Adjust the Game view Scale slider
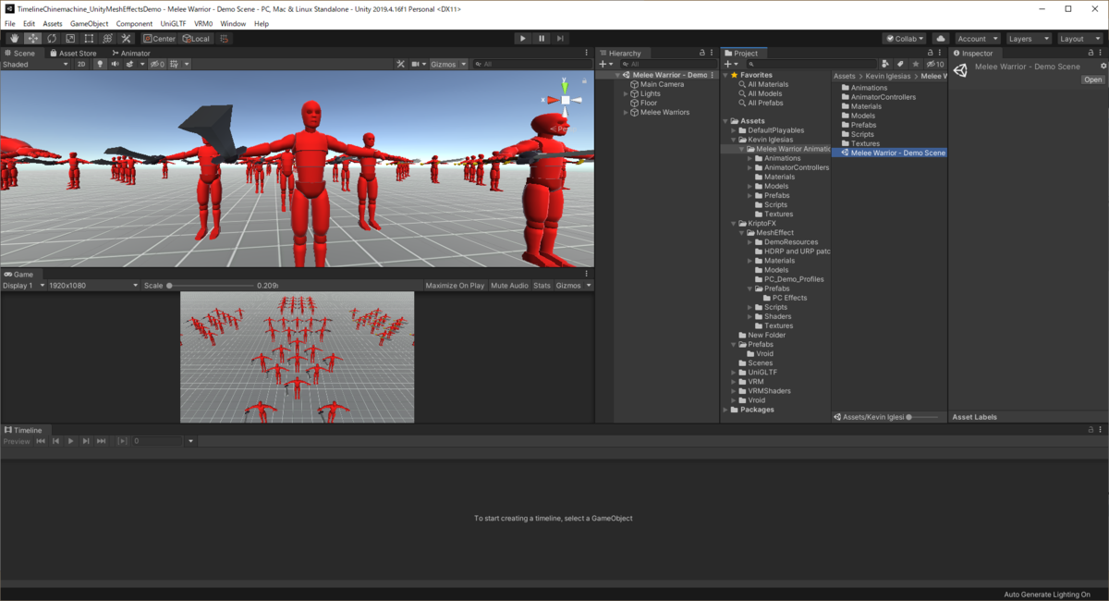 click(x=210, y=286)
